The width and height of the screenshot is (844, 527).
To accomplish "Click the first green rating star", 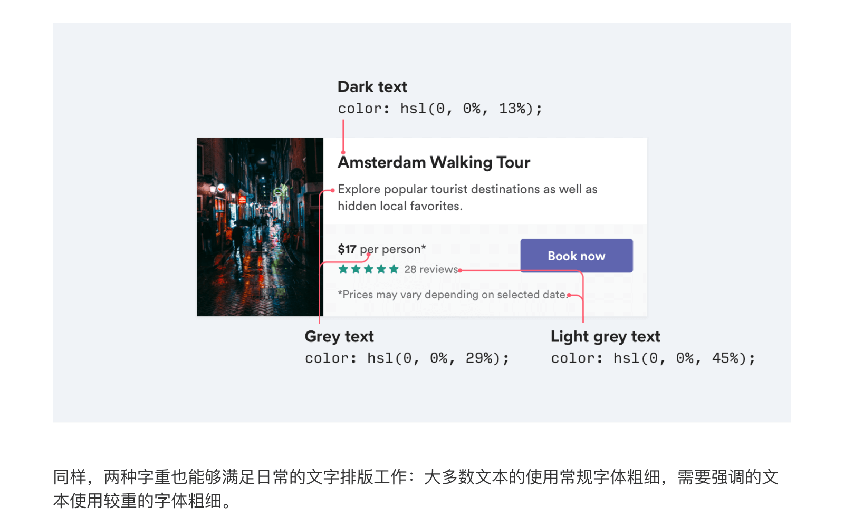I will pos(343,269).
